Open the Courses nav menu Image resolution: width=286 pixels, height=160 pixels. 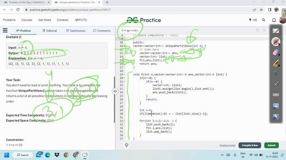pos(27,20)
